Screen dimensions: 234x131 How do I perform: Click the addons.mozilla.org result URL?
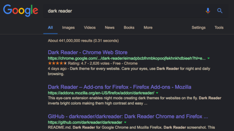[x=101, y=93]
